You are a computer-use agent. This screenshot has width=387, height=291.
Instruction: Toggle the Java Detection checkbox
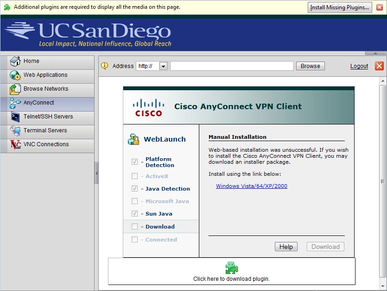click(134, 188)
